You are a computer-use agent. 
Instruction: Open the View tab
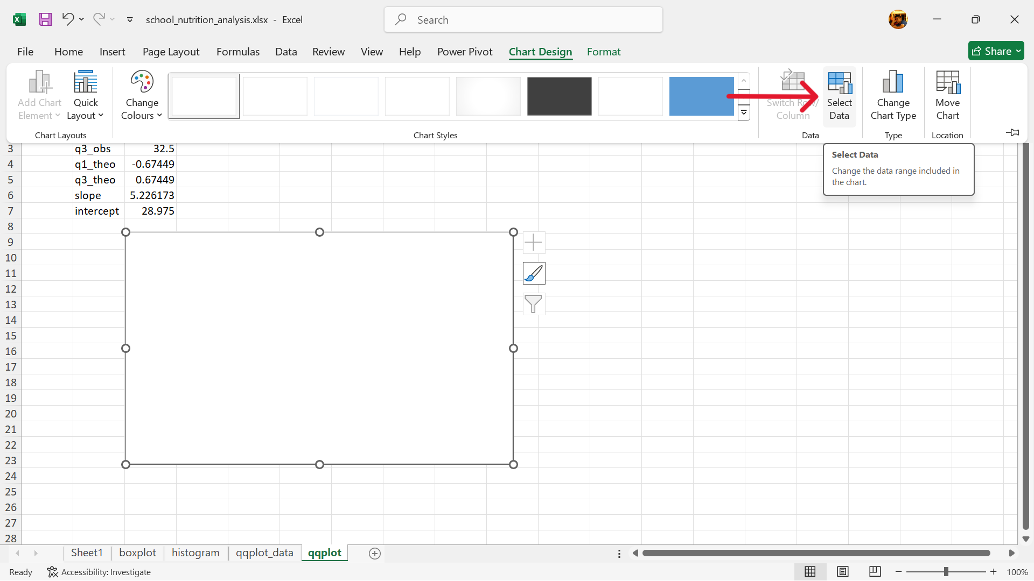click(372, 52)
